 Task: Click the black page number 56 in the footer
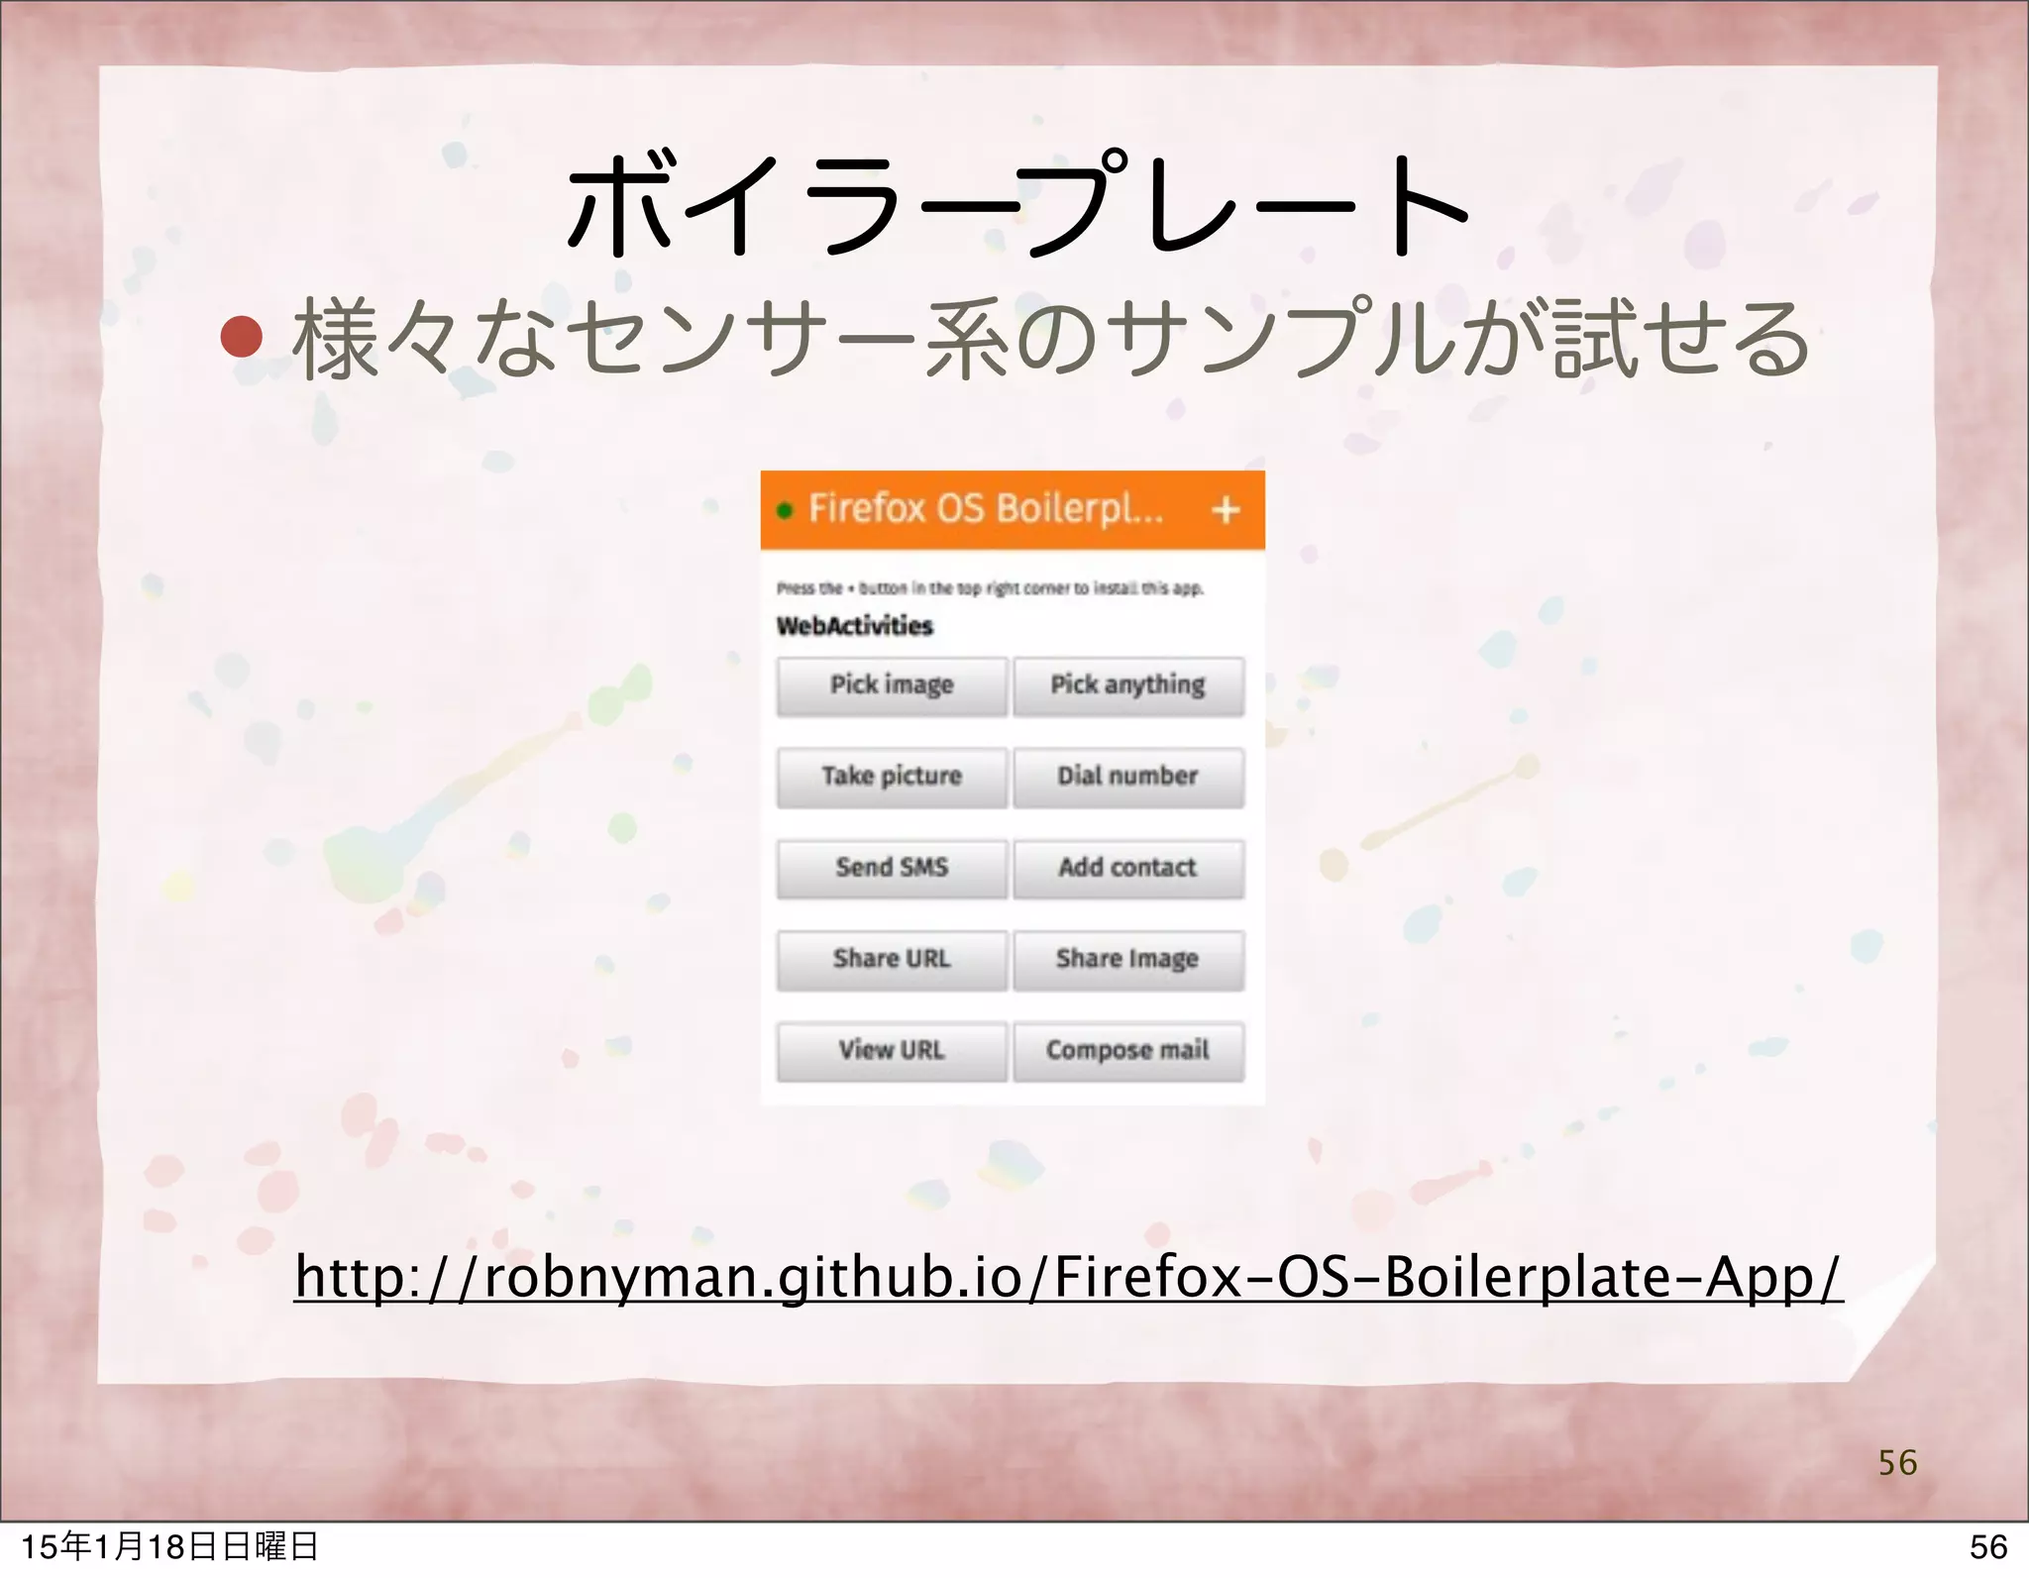1988,1546
